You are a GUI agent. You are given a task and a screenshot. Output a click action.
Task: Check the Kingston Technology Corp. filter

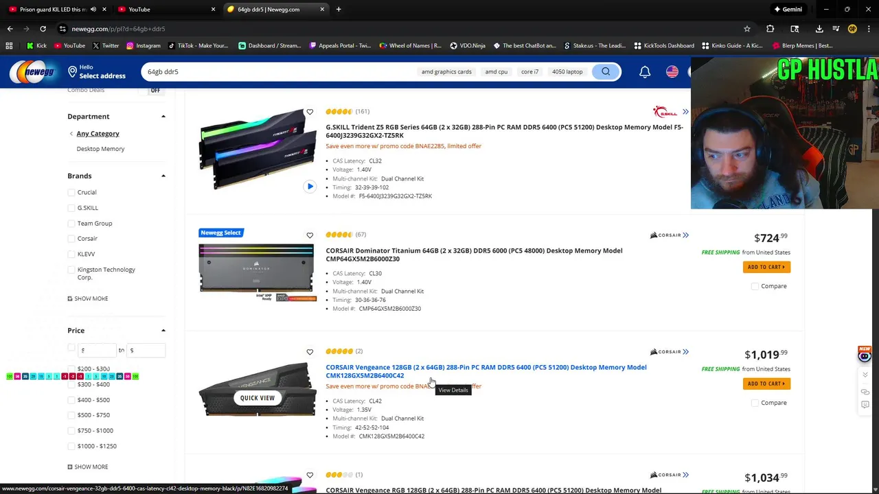pyautogui.click(x=71, y=270)
